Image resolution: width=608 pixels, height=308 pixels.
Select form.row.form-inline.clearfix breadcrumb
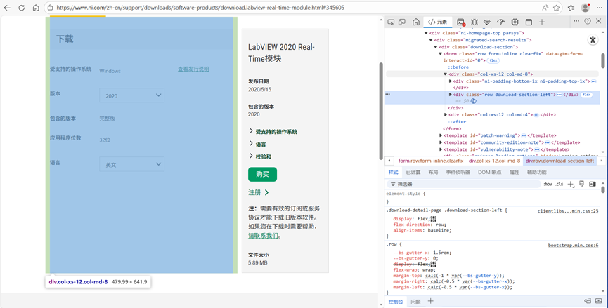point(430,161)
